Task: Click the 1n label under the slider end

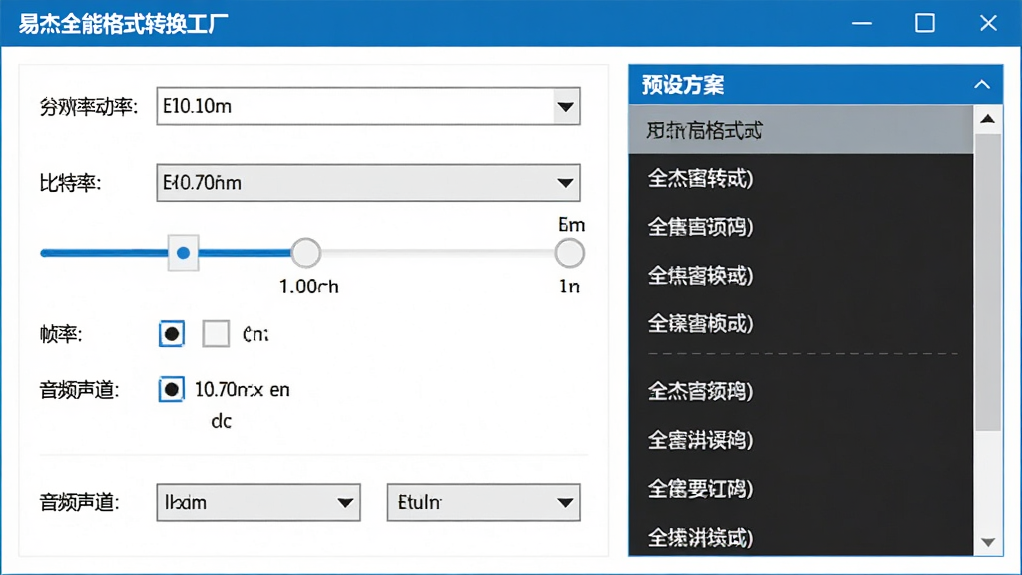Action: [x=569, y=287]
